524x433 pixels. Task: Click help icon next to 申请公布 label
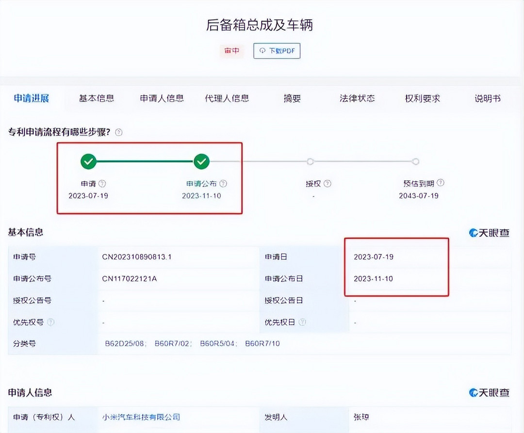(223, 184)
